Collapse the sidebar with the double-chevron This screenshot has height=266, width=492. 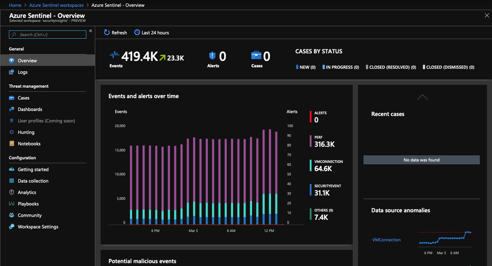(91, 31)
